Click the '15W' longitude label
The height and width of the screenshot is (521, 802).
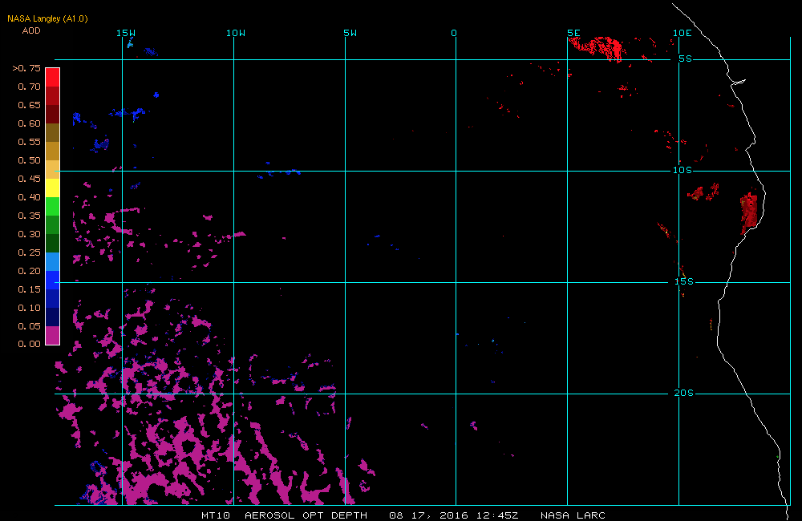[x=126, y=33]
